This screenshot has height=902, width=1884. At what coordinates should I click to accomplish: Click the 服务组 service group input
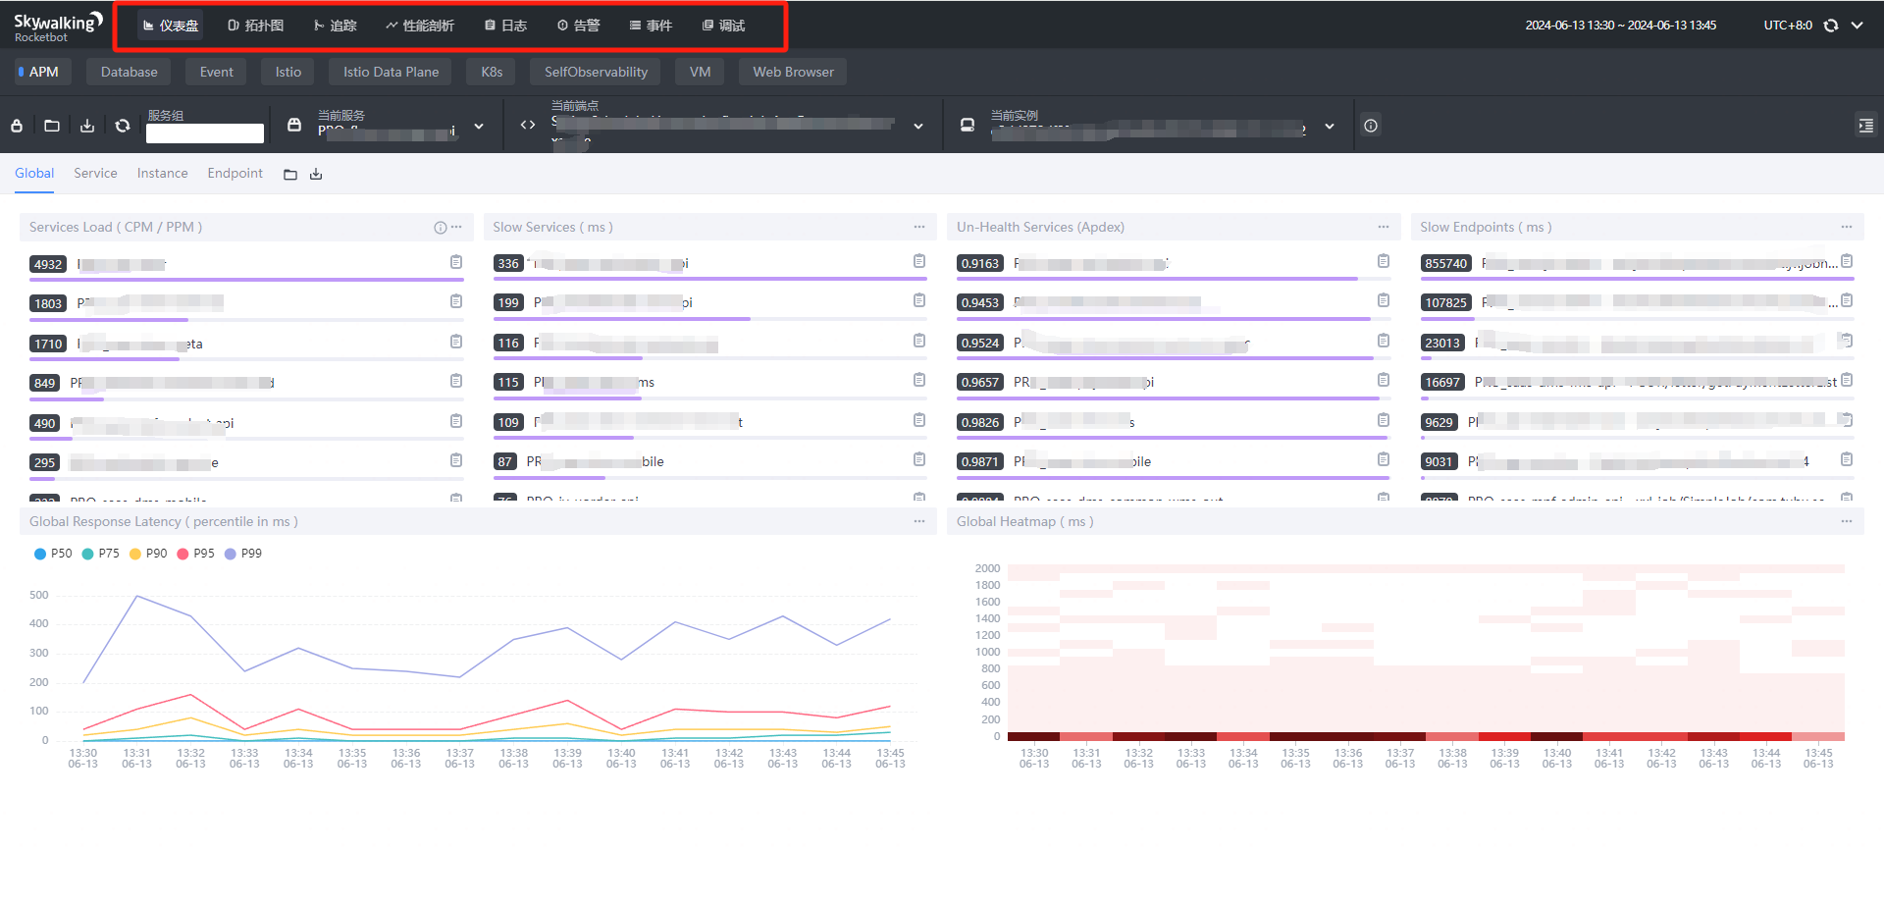(205, 133)
